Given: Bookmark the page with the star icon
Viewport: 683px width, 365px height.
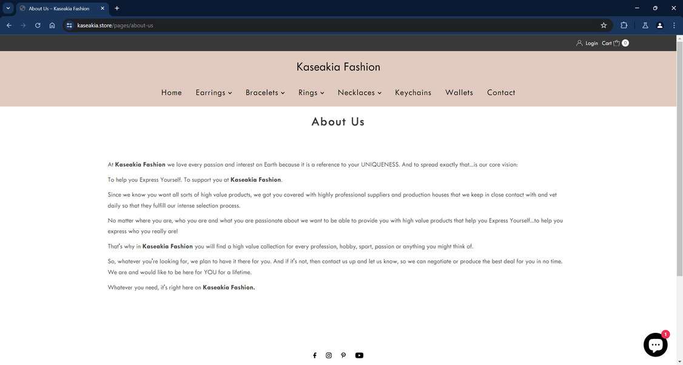Looking at the screenshot, I should point(604,25).
